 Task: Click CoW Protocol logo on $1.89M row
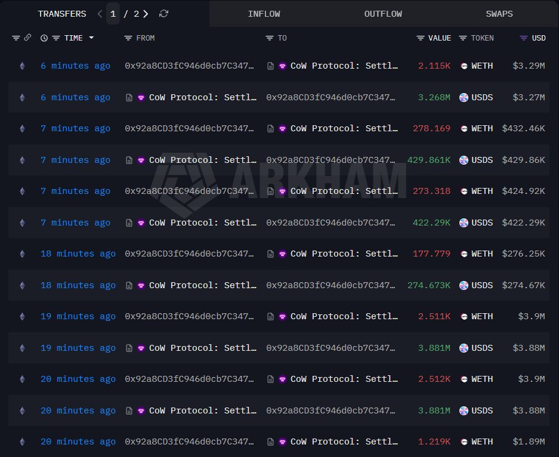[x=282, y=441]
